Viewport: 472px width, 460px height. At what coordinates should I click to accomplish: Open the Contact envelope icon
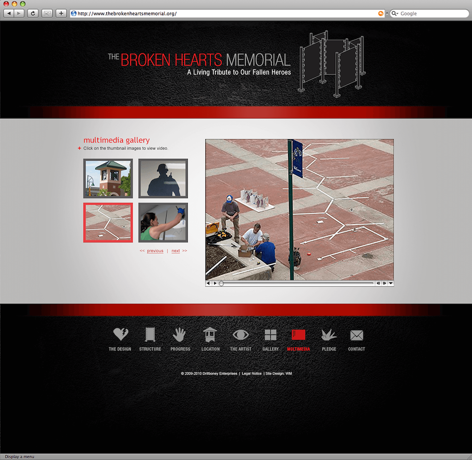[x=357, y=335]
